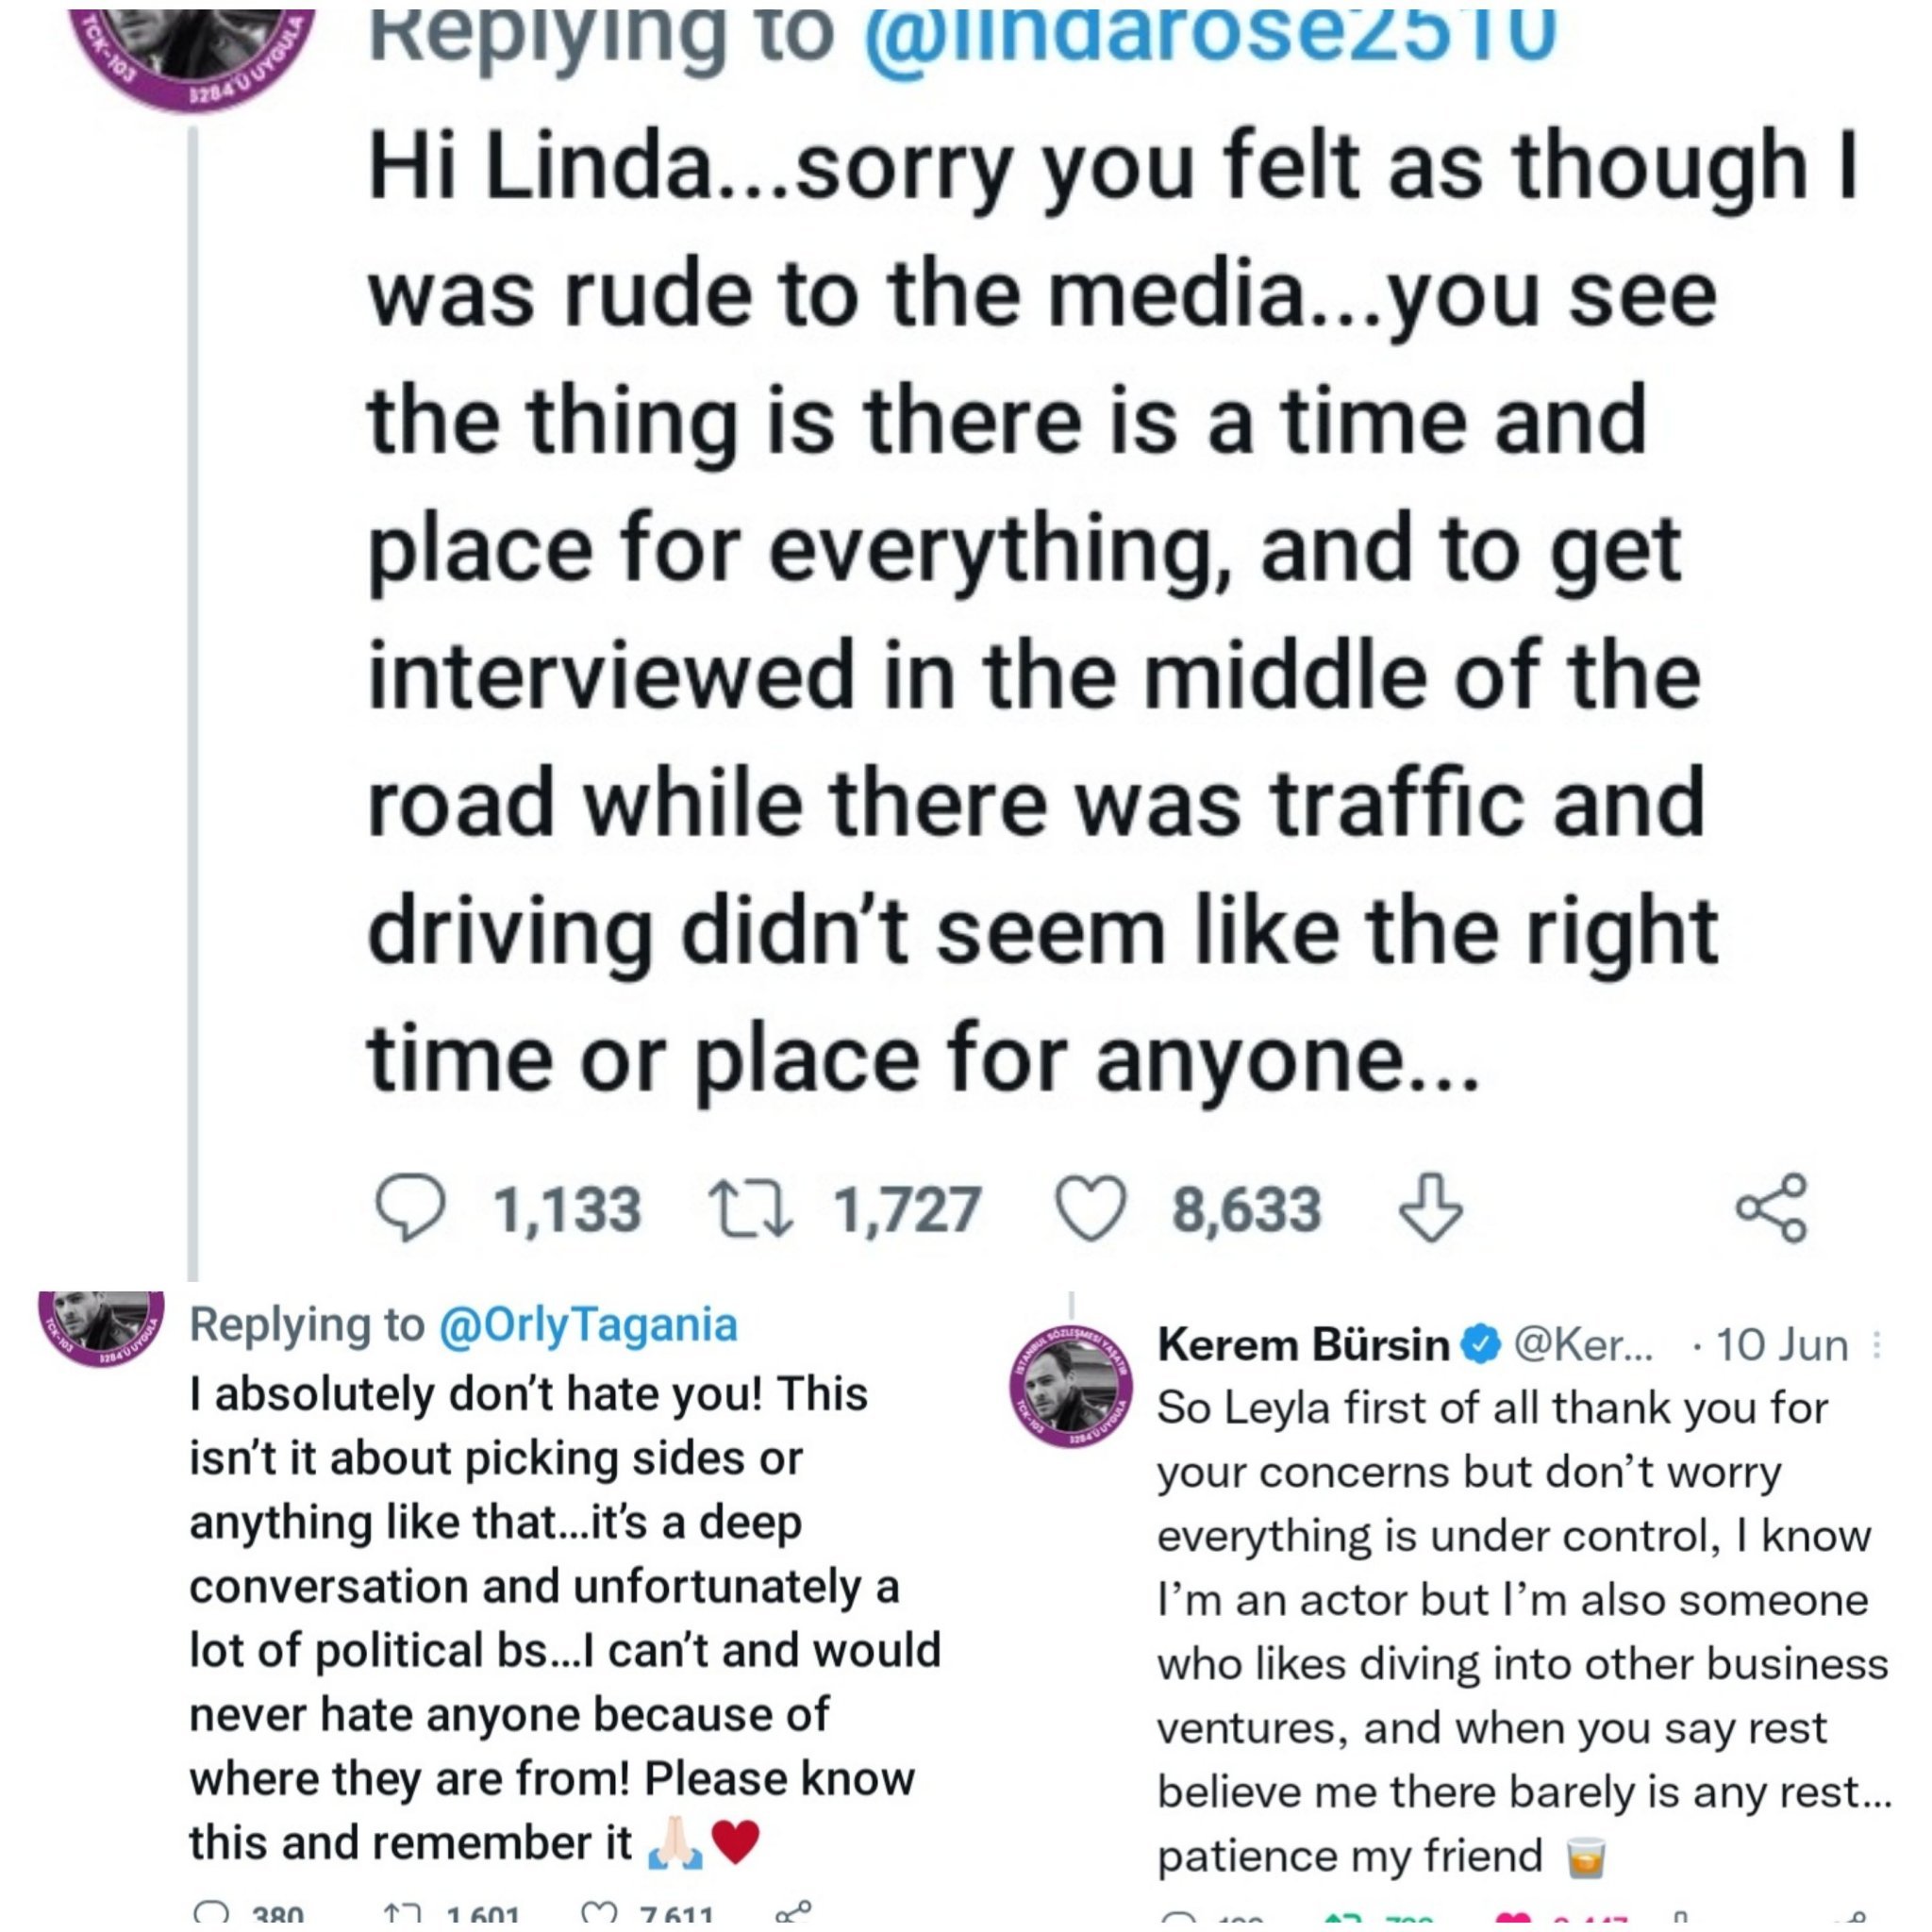Share the Hi Linda tweet

tap(1771, 1208)
